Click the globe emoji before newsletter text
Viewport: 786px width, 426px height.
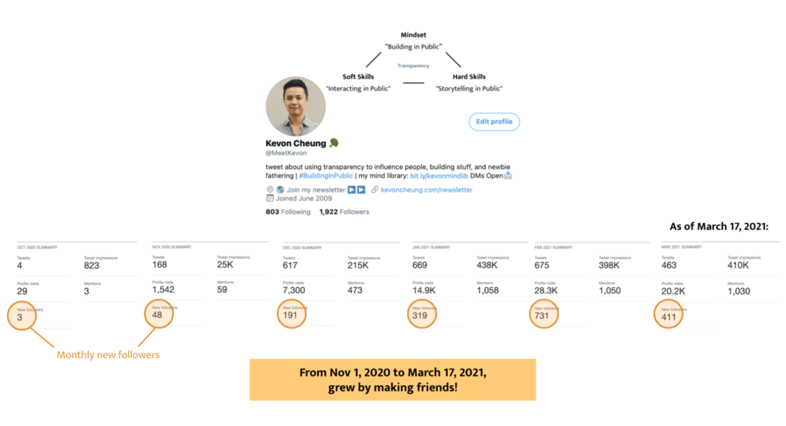pyautogui.click(x=280, y=190)
